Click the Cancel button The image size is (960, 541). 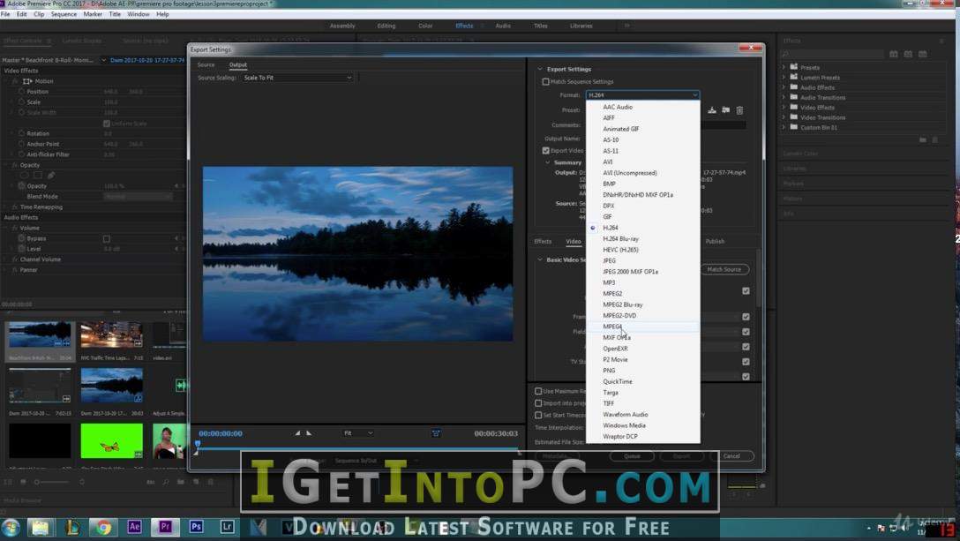(731, 456)
